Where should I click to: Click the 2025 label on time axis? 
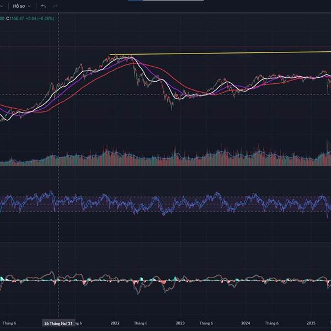coord(311,323)
